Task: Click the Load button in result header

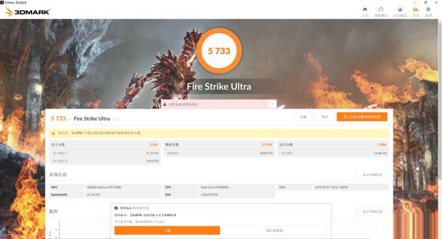Action: 303,117
